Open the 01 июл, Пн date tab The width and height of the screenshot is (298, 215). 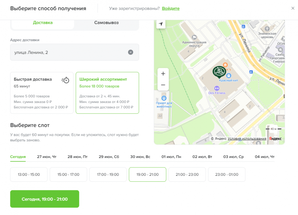(x=171, y=157)
